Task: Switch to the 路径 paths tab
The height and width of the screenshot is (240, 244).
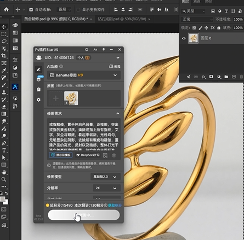Action: 208,2
